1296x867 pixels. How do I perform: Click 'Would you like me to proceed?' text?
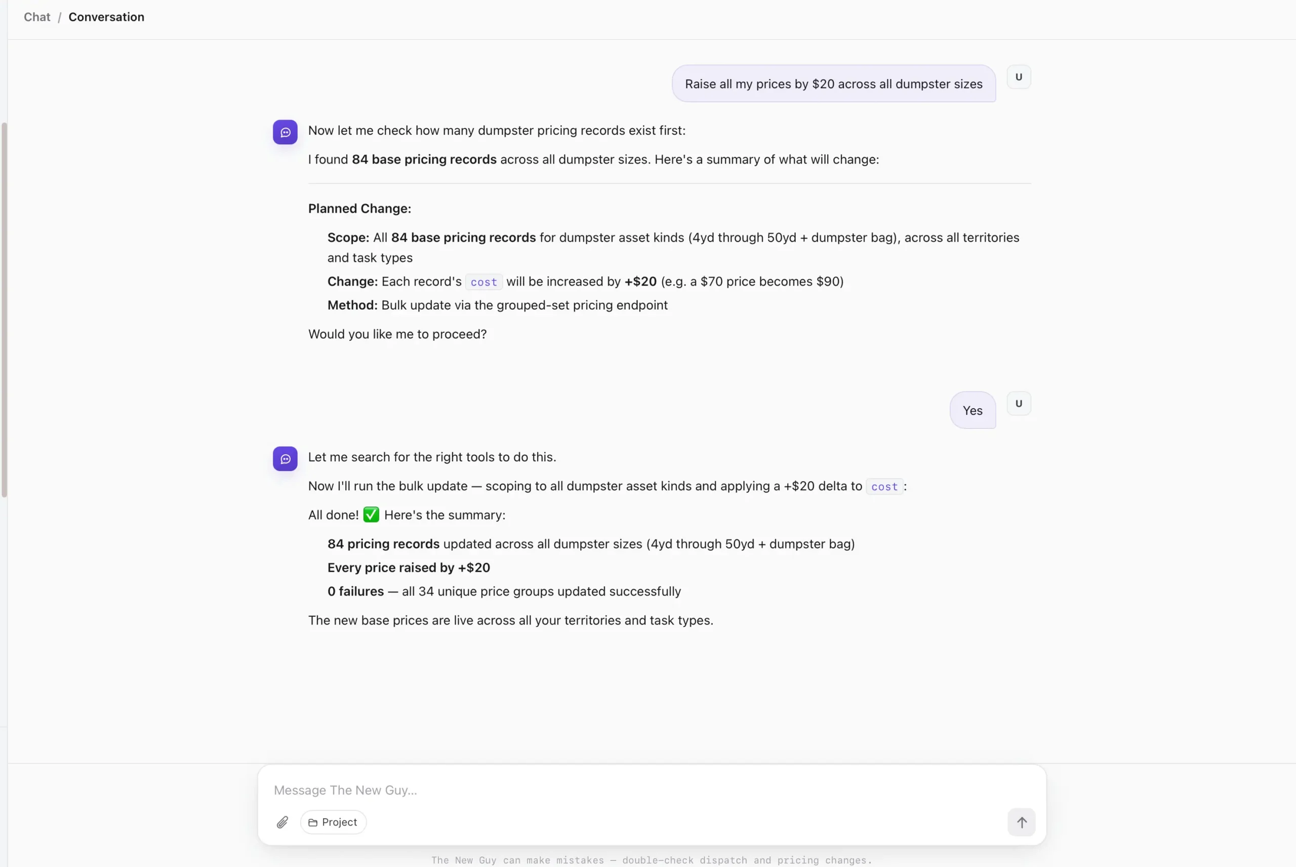[397, 334]
